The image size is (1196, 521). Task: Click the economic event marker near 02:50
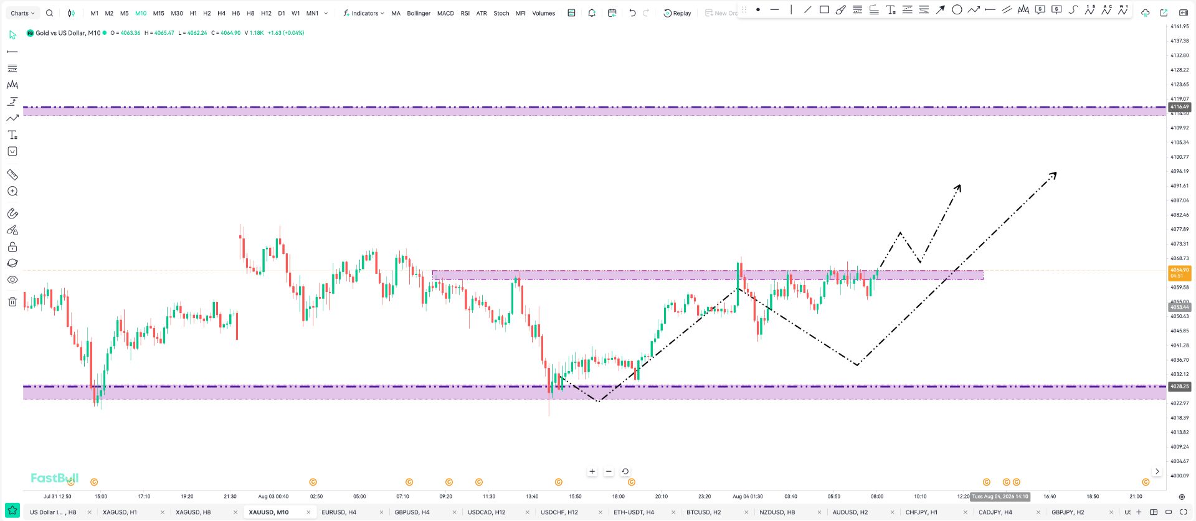[313, 482]
